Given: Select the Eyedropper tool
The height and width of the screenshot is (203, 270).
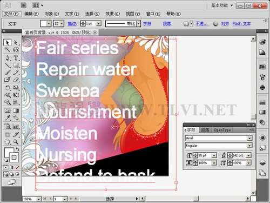Looking at the screenshot, I should [x=8, y=118].
